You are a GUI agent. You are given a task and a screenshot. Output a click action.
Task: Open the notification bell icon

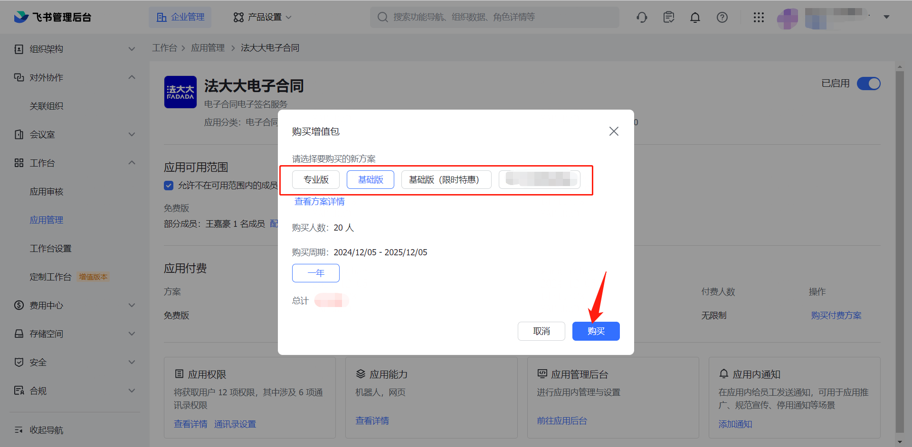695,17
